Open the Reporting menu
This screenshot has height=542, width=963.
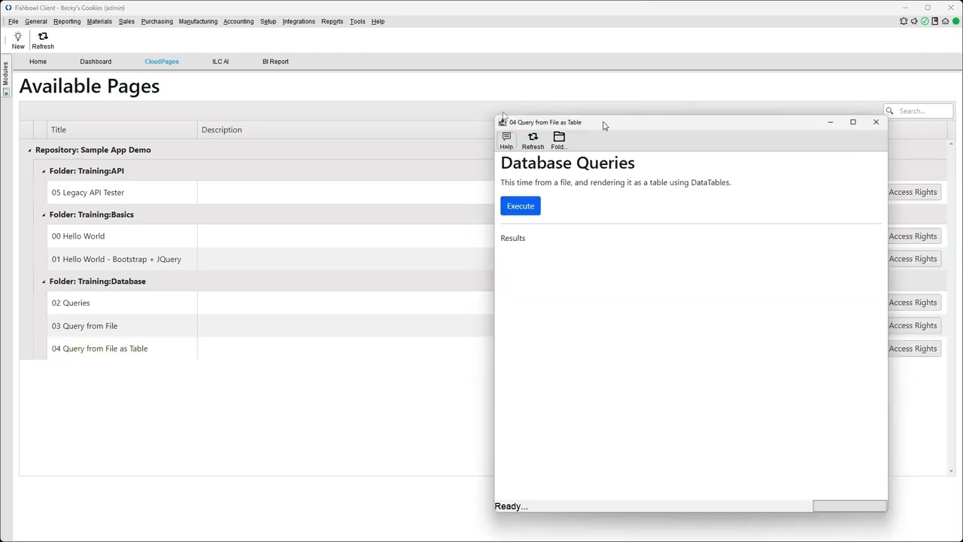coord(67,21)
